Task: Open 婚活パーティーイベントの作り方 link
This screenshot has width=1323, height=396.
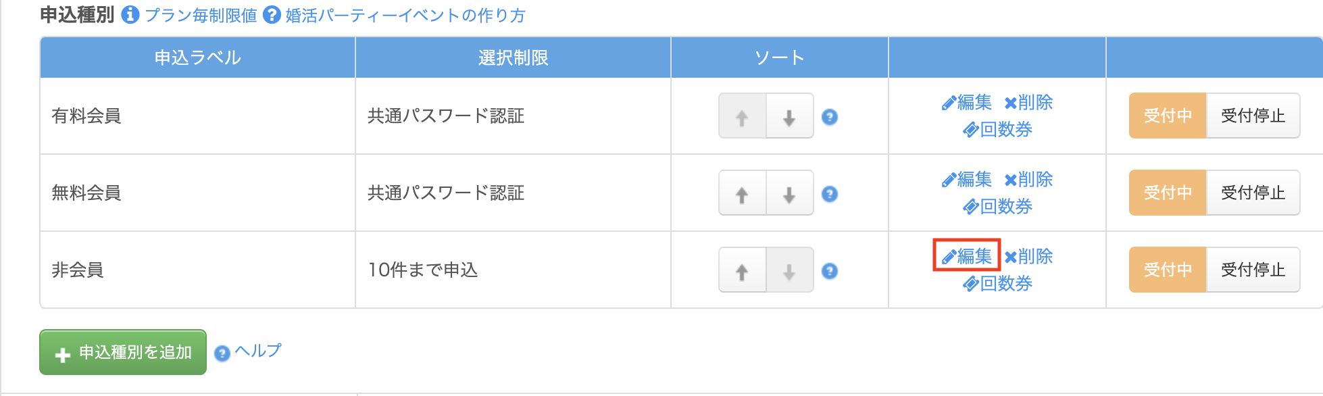Action: point(405,15)
